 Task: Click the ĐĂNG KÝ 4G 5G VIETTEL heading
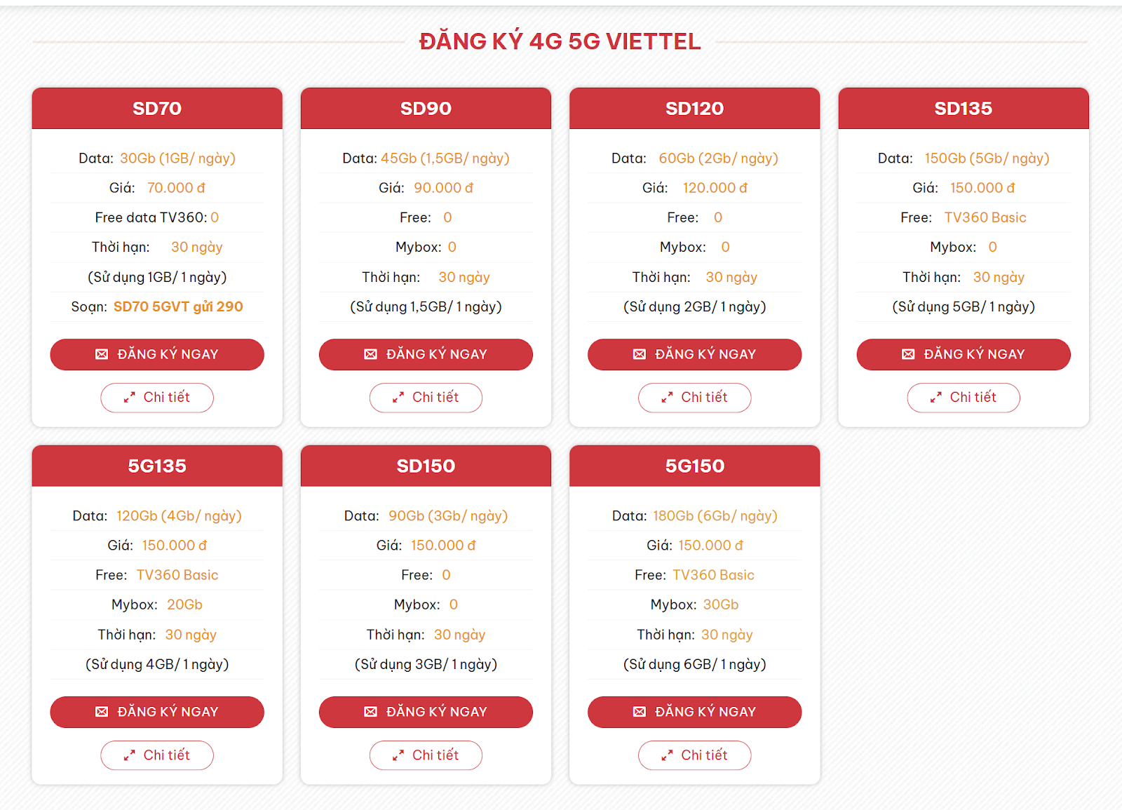tap(560, 41)
